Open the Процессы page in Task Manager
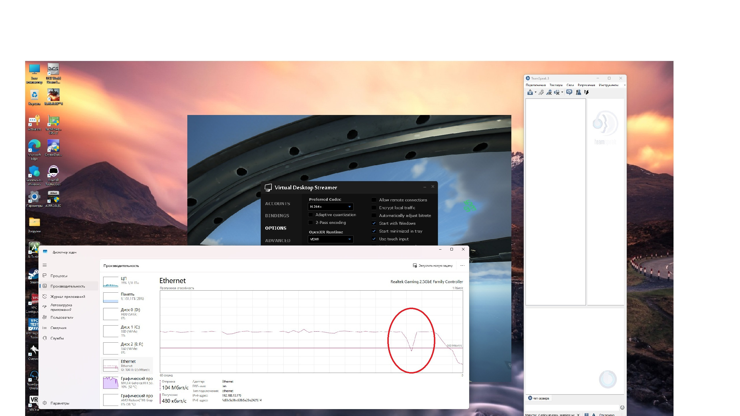This screenshot has width=740, height=416. click(59, 276)
